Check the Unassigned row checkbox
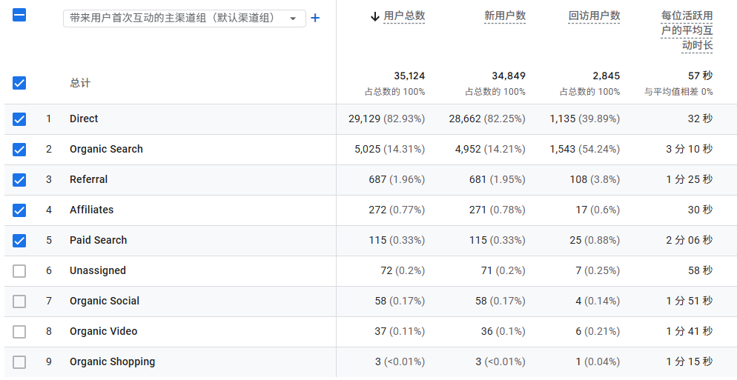The image size is (737, 380). point(19,271)
